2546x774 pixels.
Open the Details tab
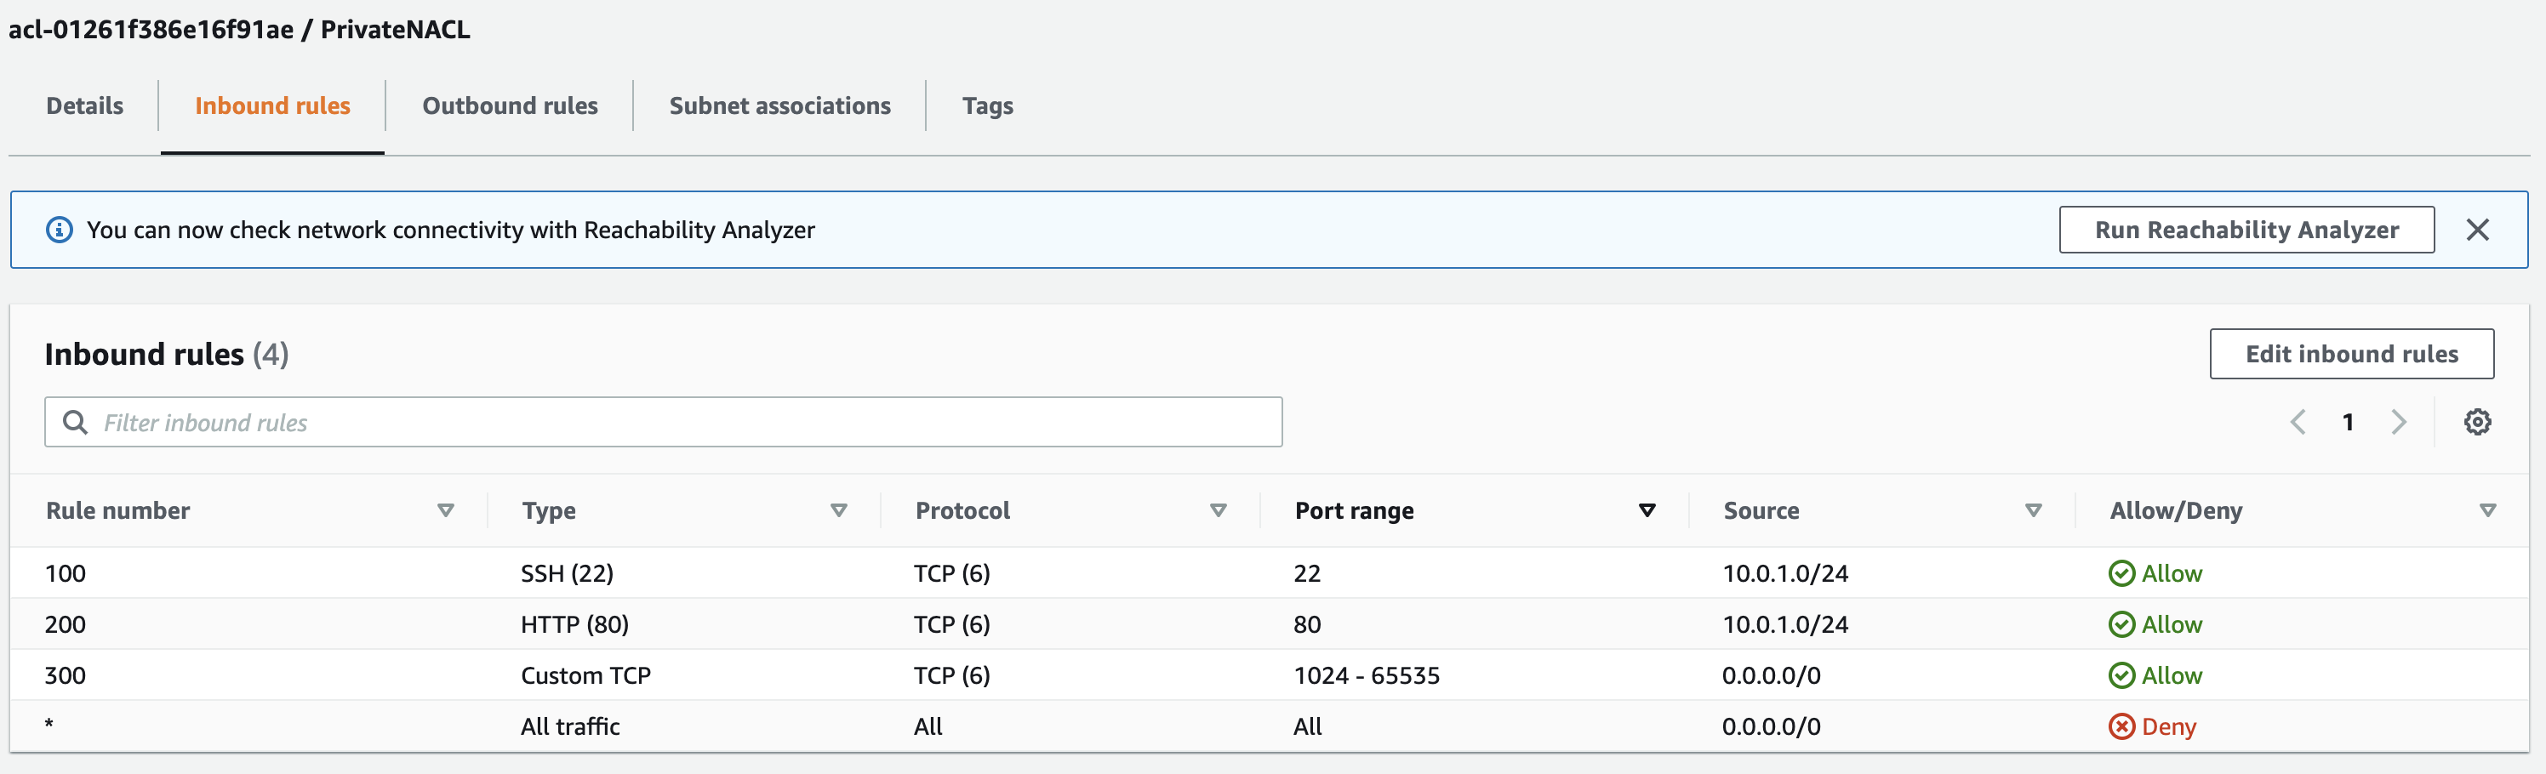point(85,105)
